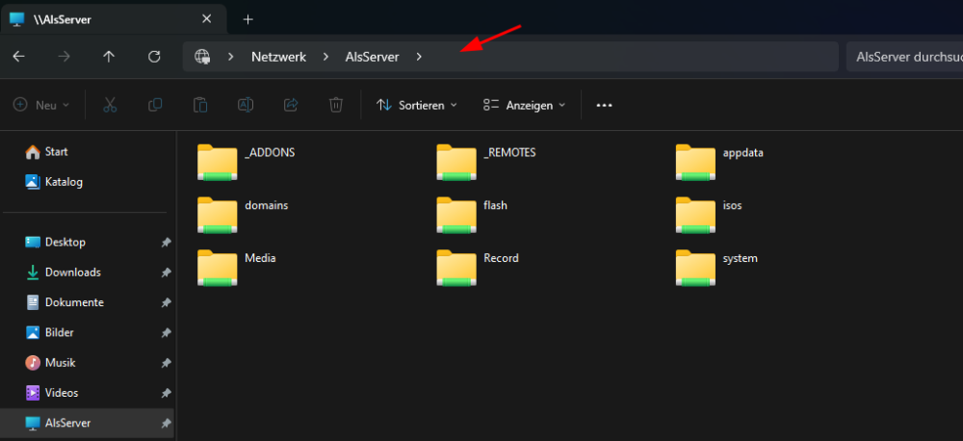This screenshot has width=963, height=441.
Task: Click the AlsServer durchsuchen search box
Action: click(x=904, y=57)
